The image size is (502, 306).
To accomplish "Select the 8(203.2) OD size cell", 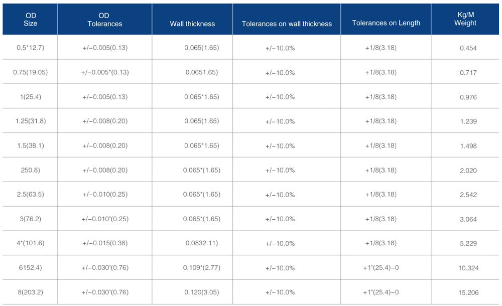I will tap(31, 292).
